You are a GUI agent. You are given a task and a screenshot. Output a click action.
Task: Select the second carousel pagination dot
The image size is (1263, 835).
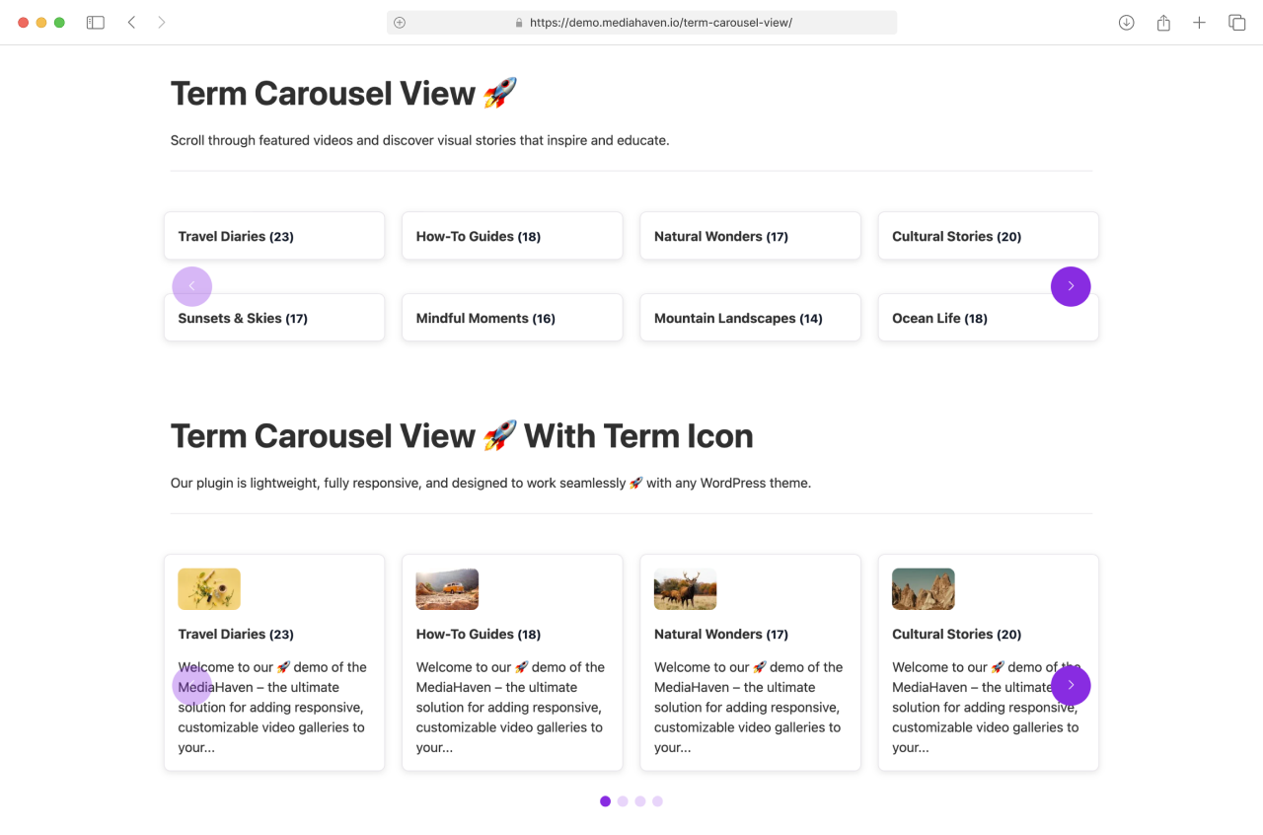point(623,801)
